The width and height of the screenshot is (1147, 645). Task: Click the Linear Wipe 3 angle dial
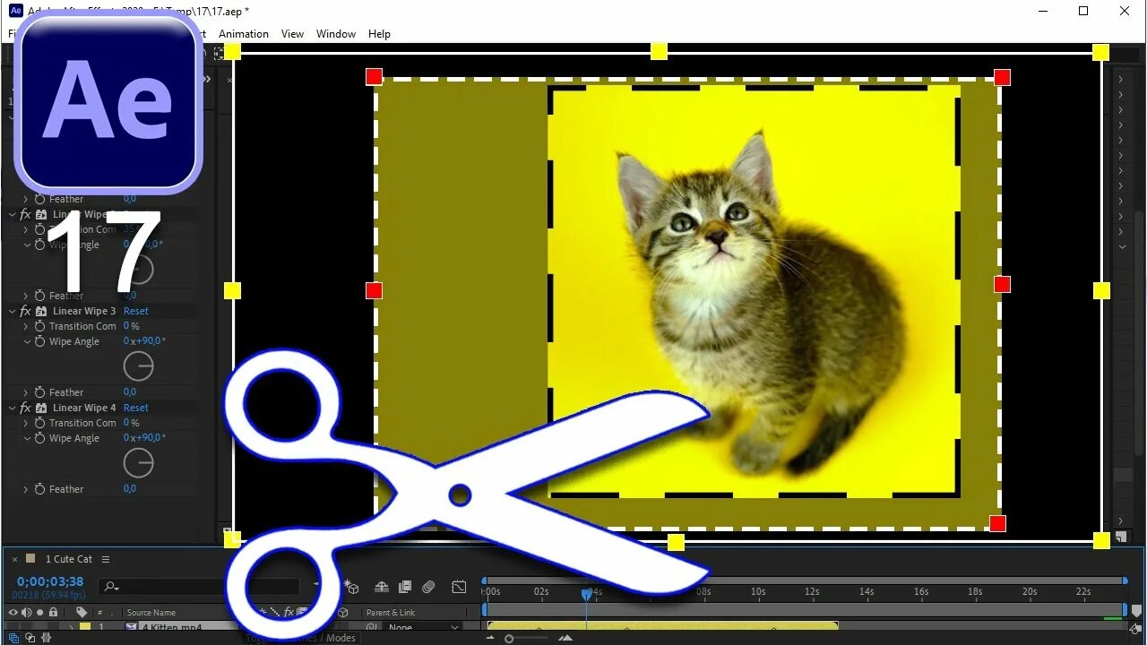(138, 366)
